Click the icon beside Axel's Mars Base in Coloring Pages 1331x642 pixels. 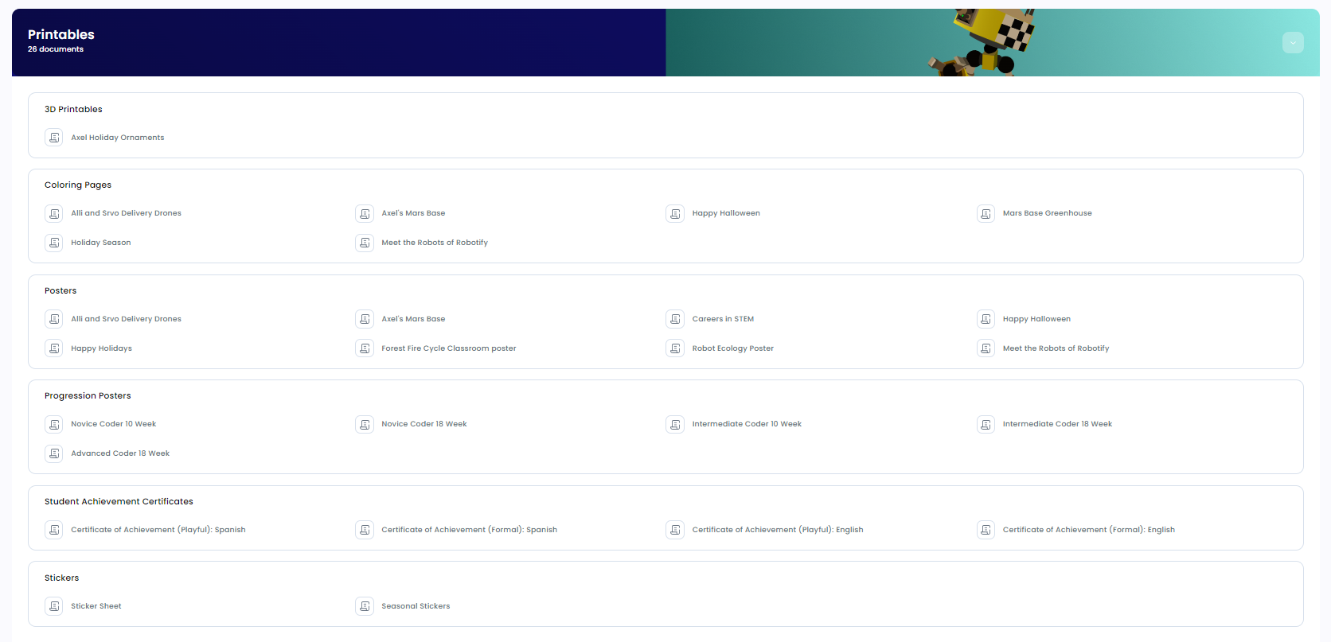(365, 213)
